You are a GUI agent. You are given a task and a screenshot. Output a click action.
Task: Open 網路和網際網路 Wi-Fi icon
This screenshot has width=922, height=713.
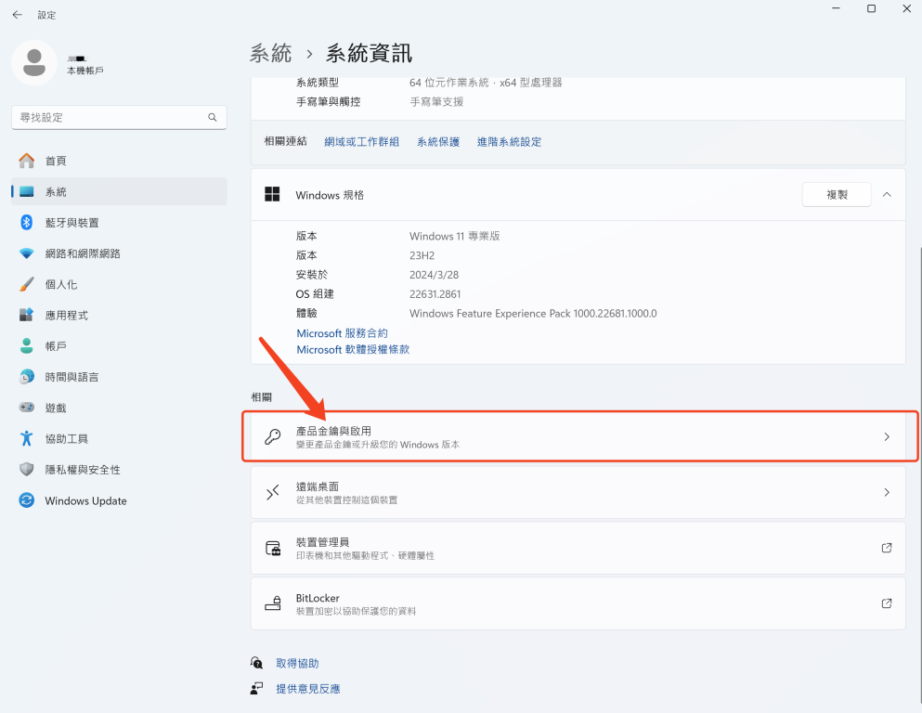[x=27, y=253]
